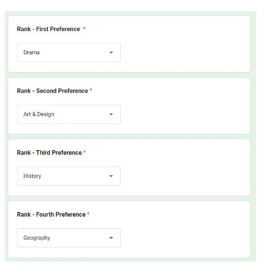Click the Rank - Third Preference heading
Screen dimensions: 273x273
click(49, 152)
